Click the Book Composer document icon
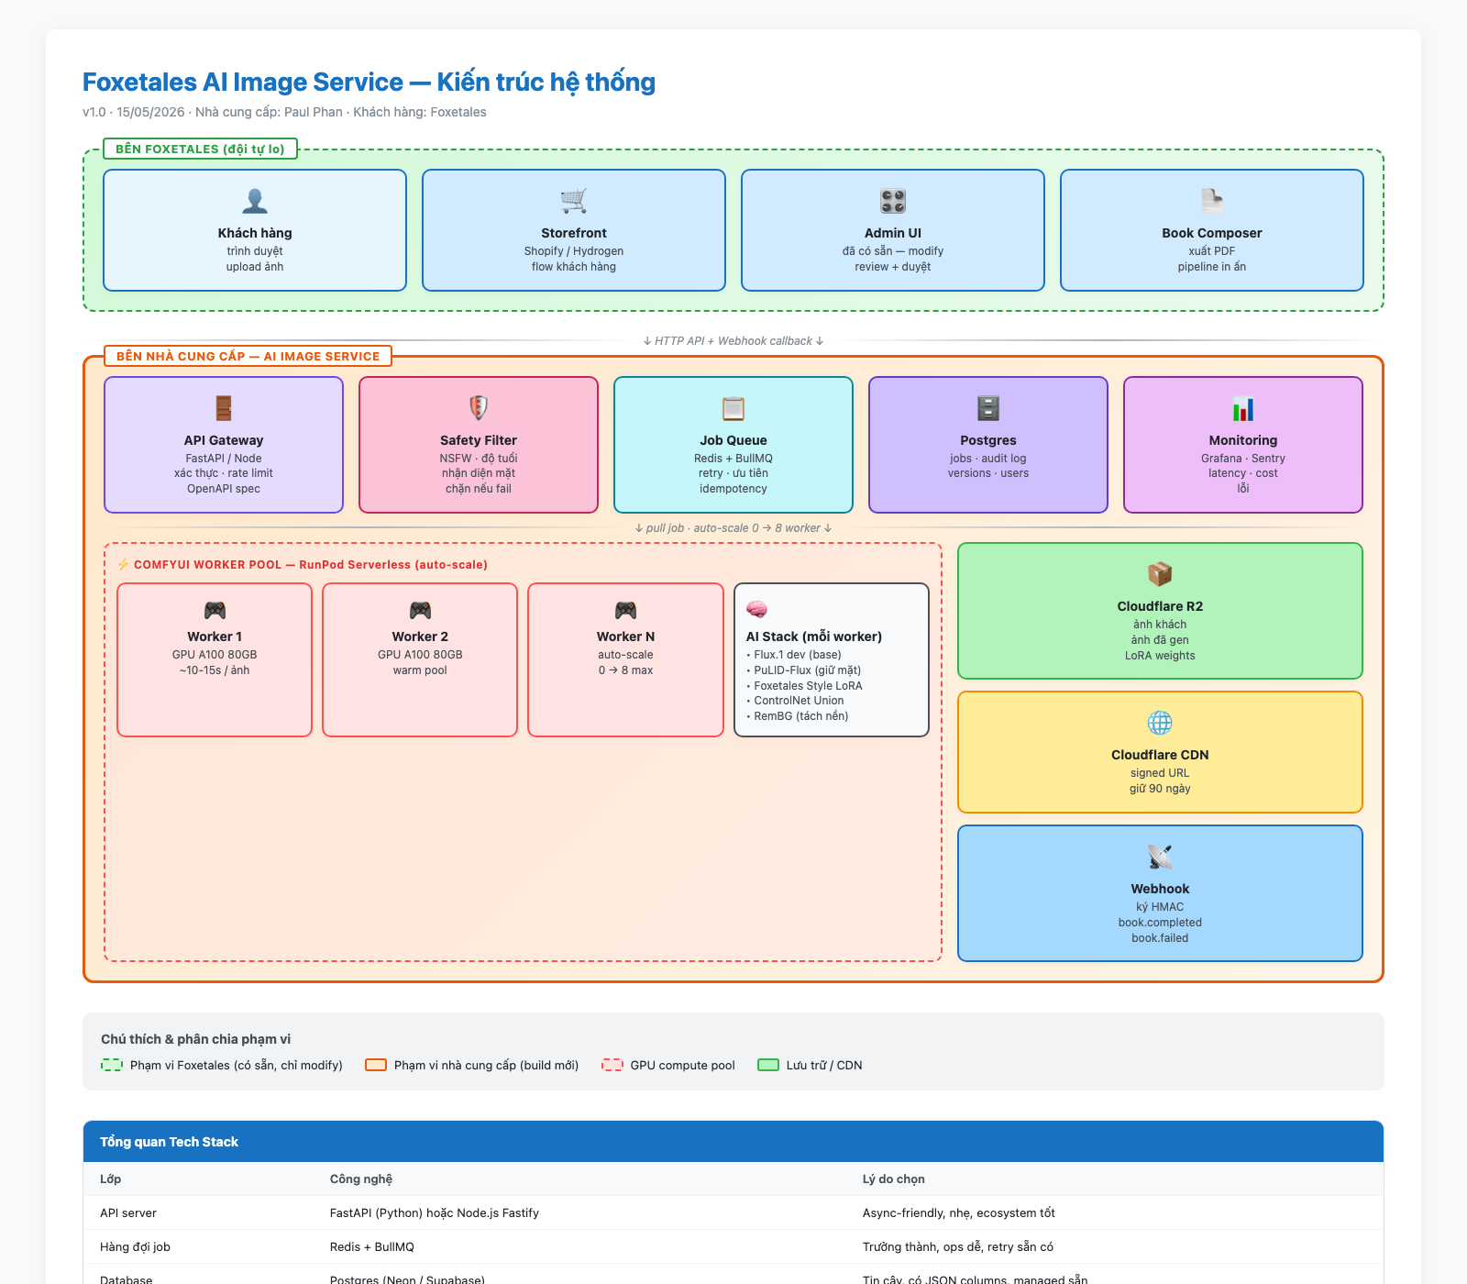This screenshot has width=1467, height=1284. [x=1212, y=201]
